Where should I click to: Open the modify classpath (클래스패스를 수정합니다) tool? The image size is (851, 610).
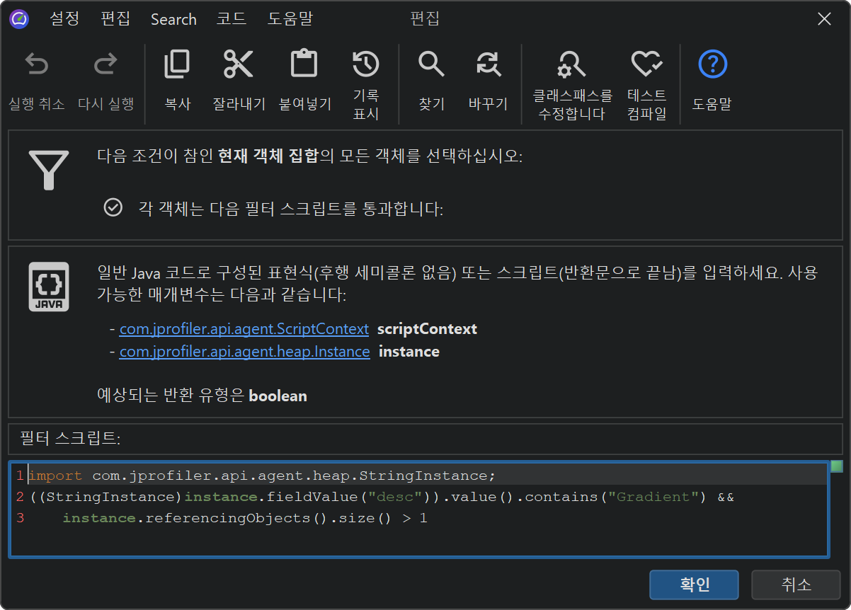572,65
